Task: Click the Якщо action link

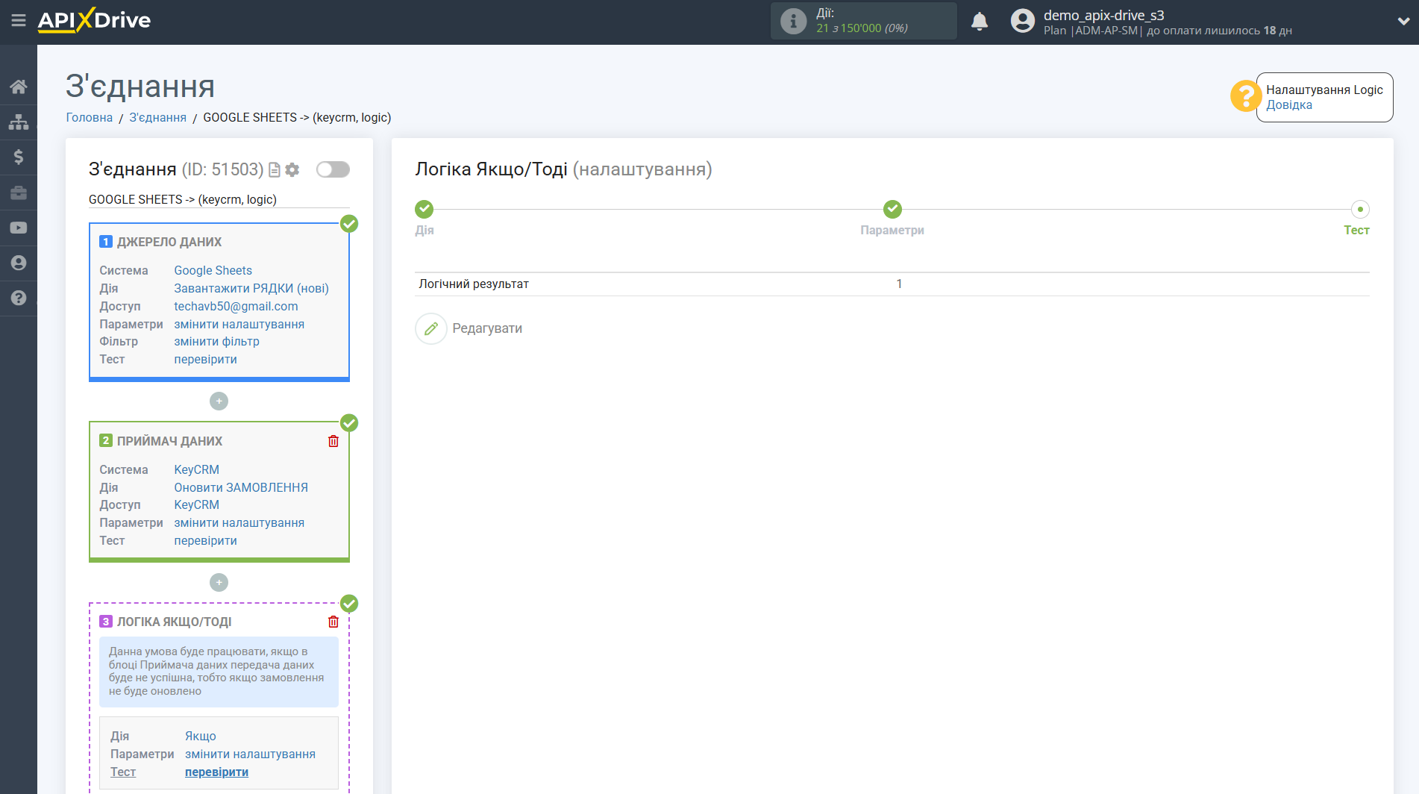Action: [200, 736]
